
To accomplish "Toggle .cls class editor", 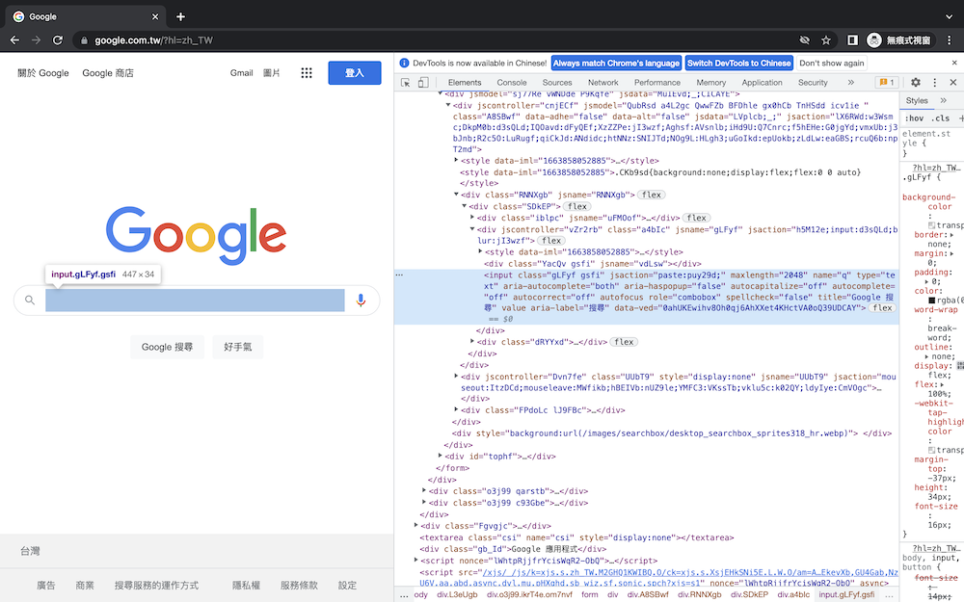I will point(940,118).
